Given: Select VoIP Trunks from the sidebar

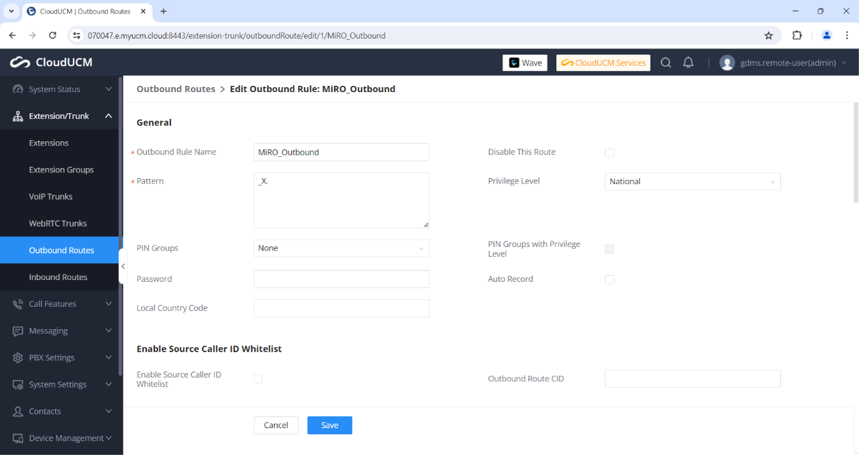Looking at the screenshot, I should click(x=50, y=197).
